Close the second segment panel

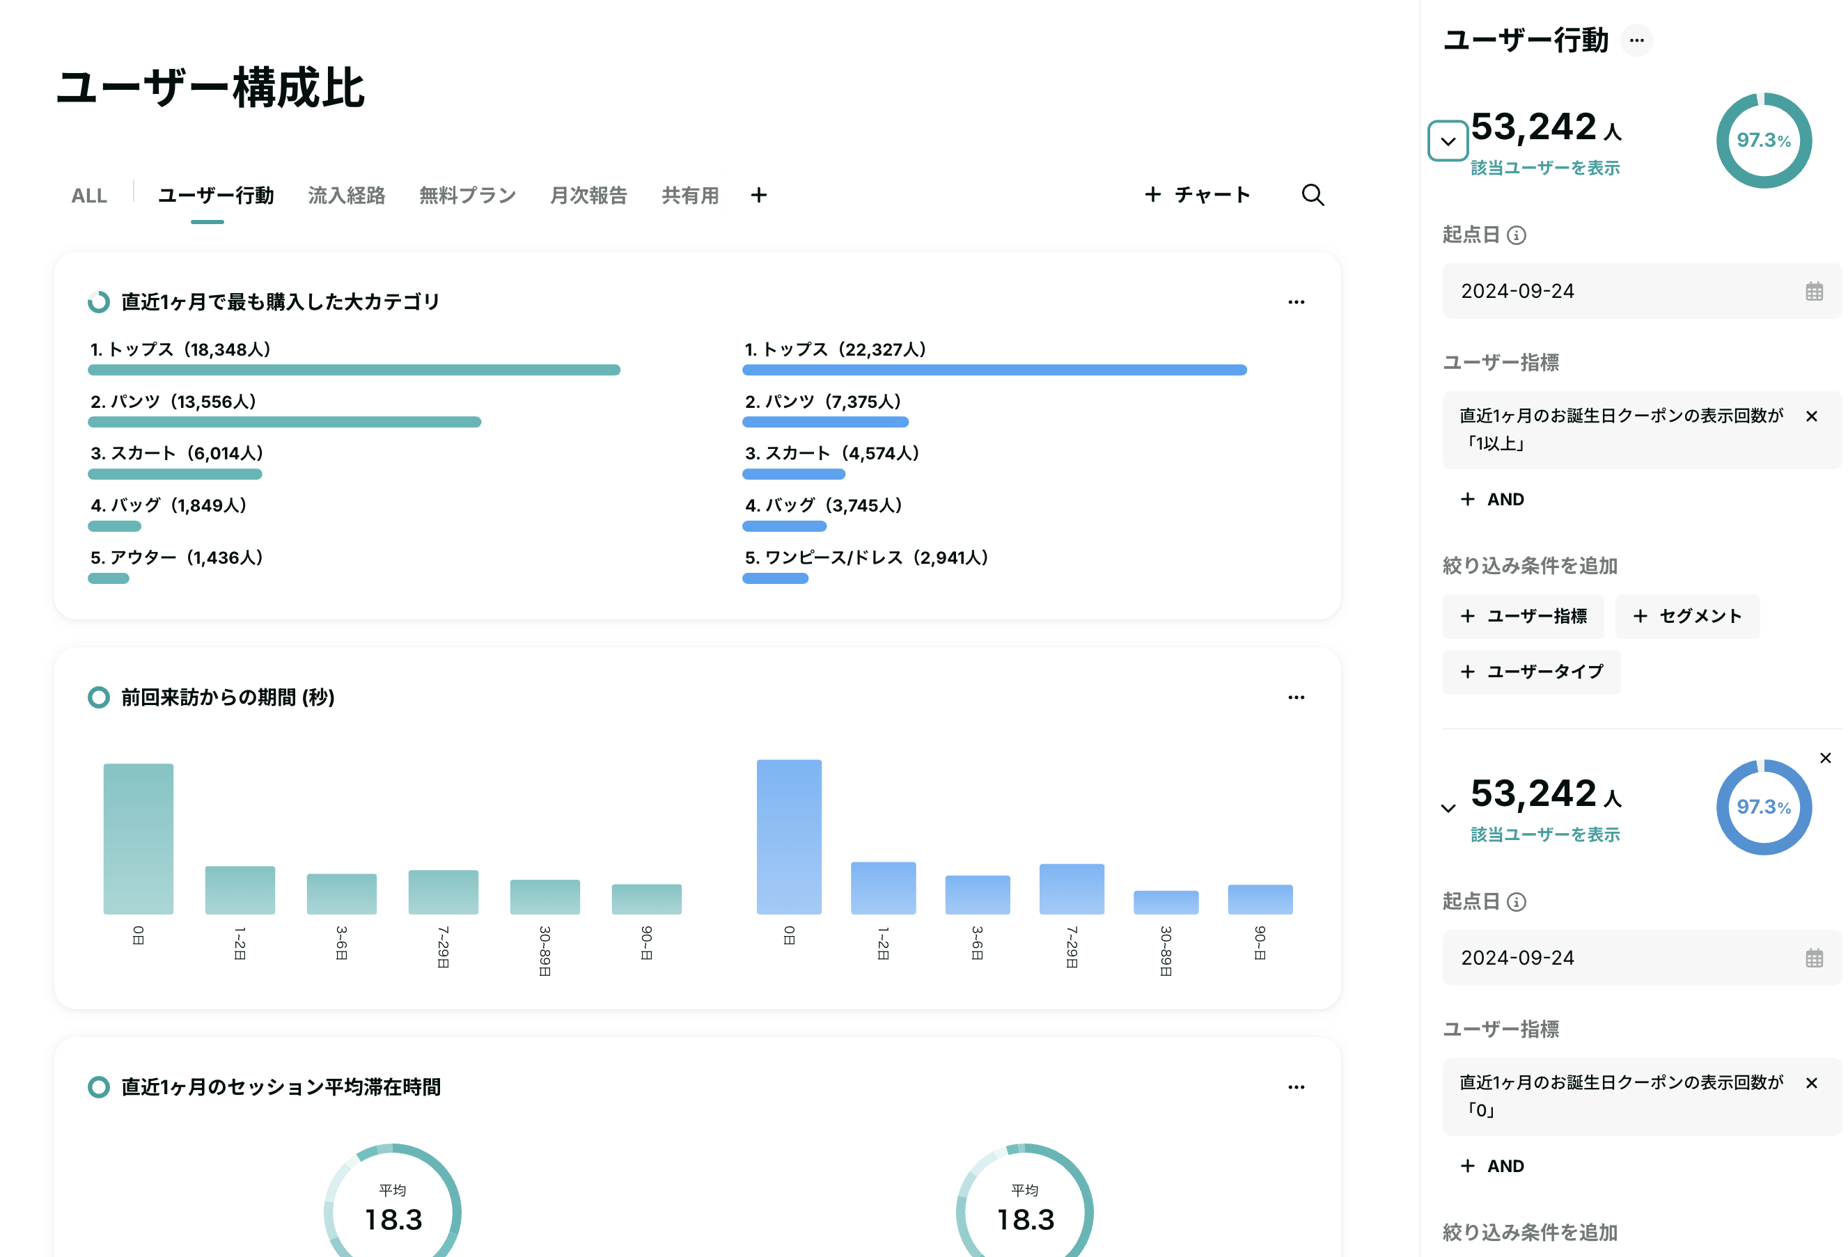pyautogui.click(x=1826, y=758)
